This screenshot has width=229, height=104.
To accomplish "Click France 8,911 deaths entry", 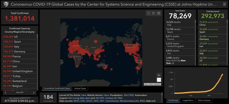I will click(180, 38).
